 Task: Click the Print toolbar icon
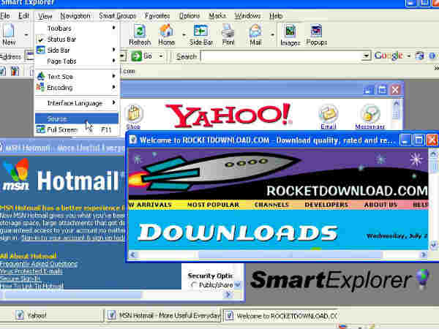(228, 35)
